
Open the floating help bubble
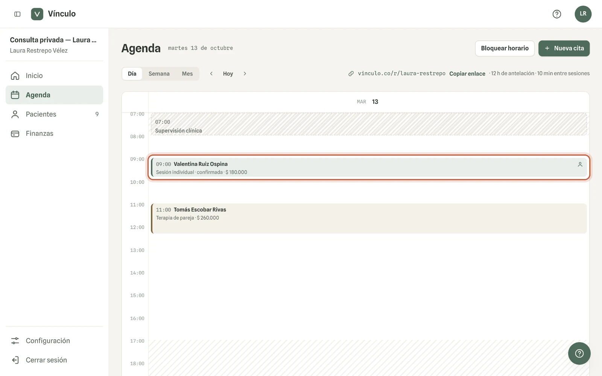pos(579,353)
